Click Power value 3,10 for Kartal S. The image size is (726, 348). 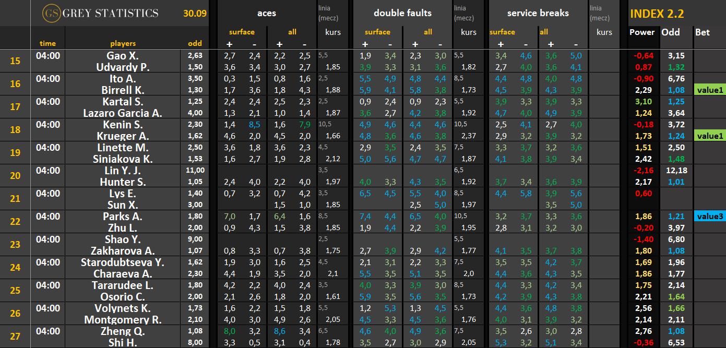point(642,101)
